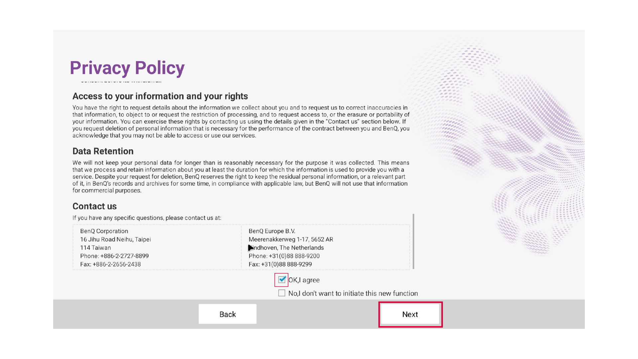Click the "If you have any specific questions" line
Viewport: 638px width, 359px height.
[147, 218]
